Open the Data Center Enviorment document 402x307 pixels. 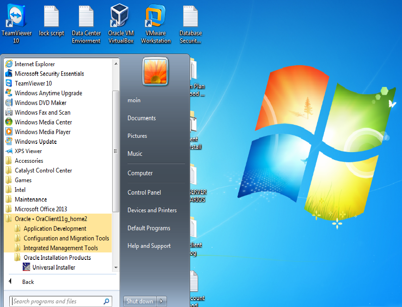click(x=86, y=18)
